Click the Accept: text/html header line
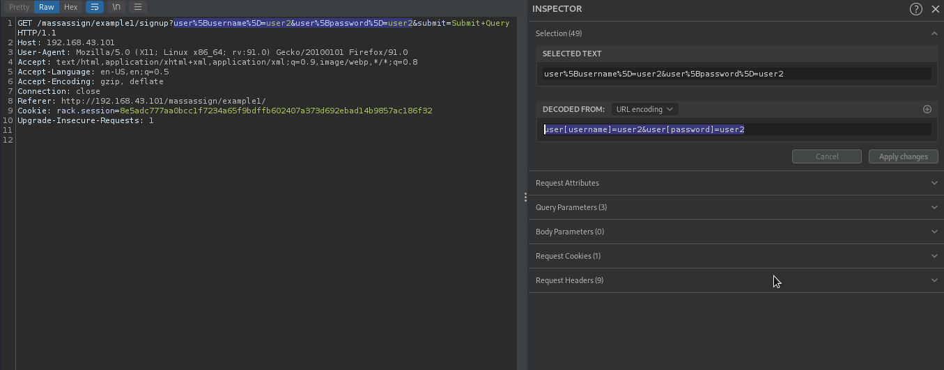Viewport: 944px width, 370px height. pyautogui.click(x=217, y=62)
